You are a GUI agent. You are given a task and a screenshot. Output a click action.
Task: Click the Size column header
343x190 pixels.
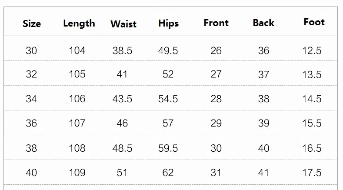[32, 24]
